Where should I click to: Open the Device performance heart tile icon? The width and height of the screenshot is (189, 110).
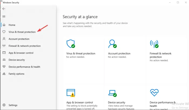coord(154,93)
